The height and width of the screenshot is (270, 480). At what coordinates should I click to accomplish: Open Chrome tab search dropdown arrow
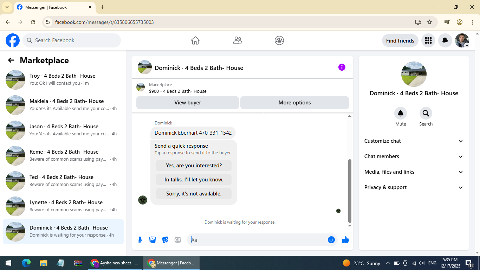pos(7,7)
